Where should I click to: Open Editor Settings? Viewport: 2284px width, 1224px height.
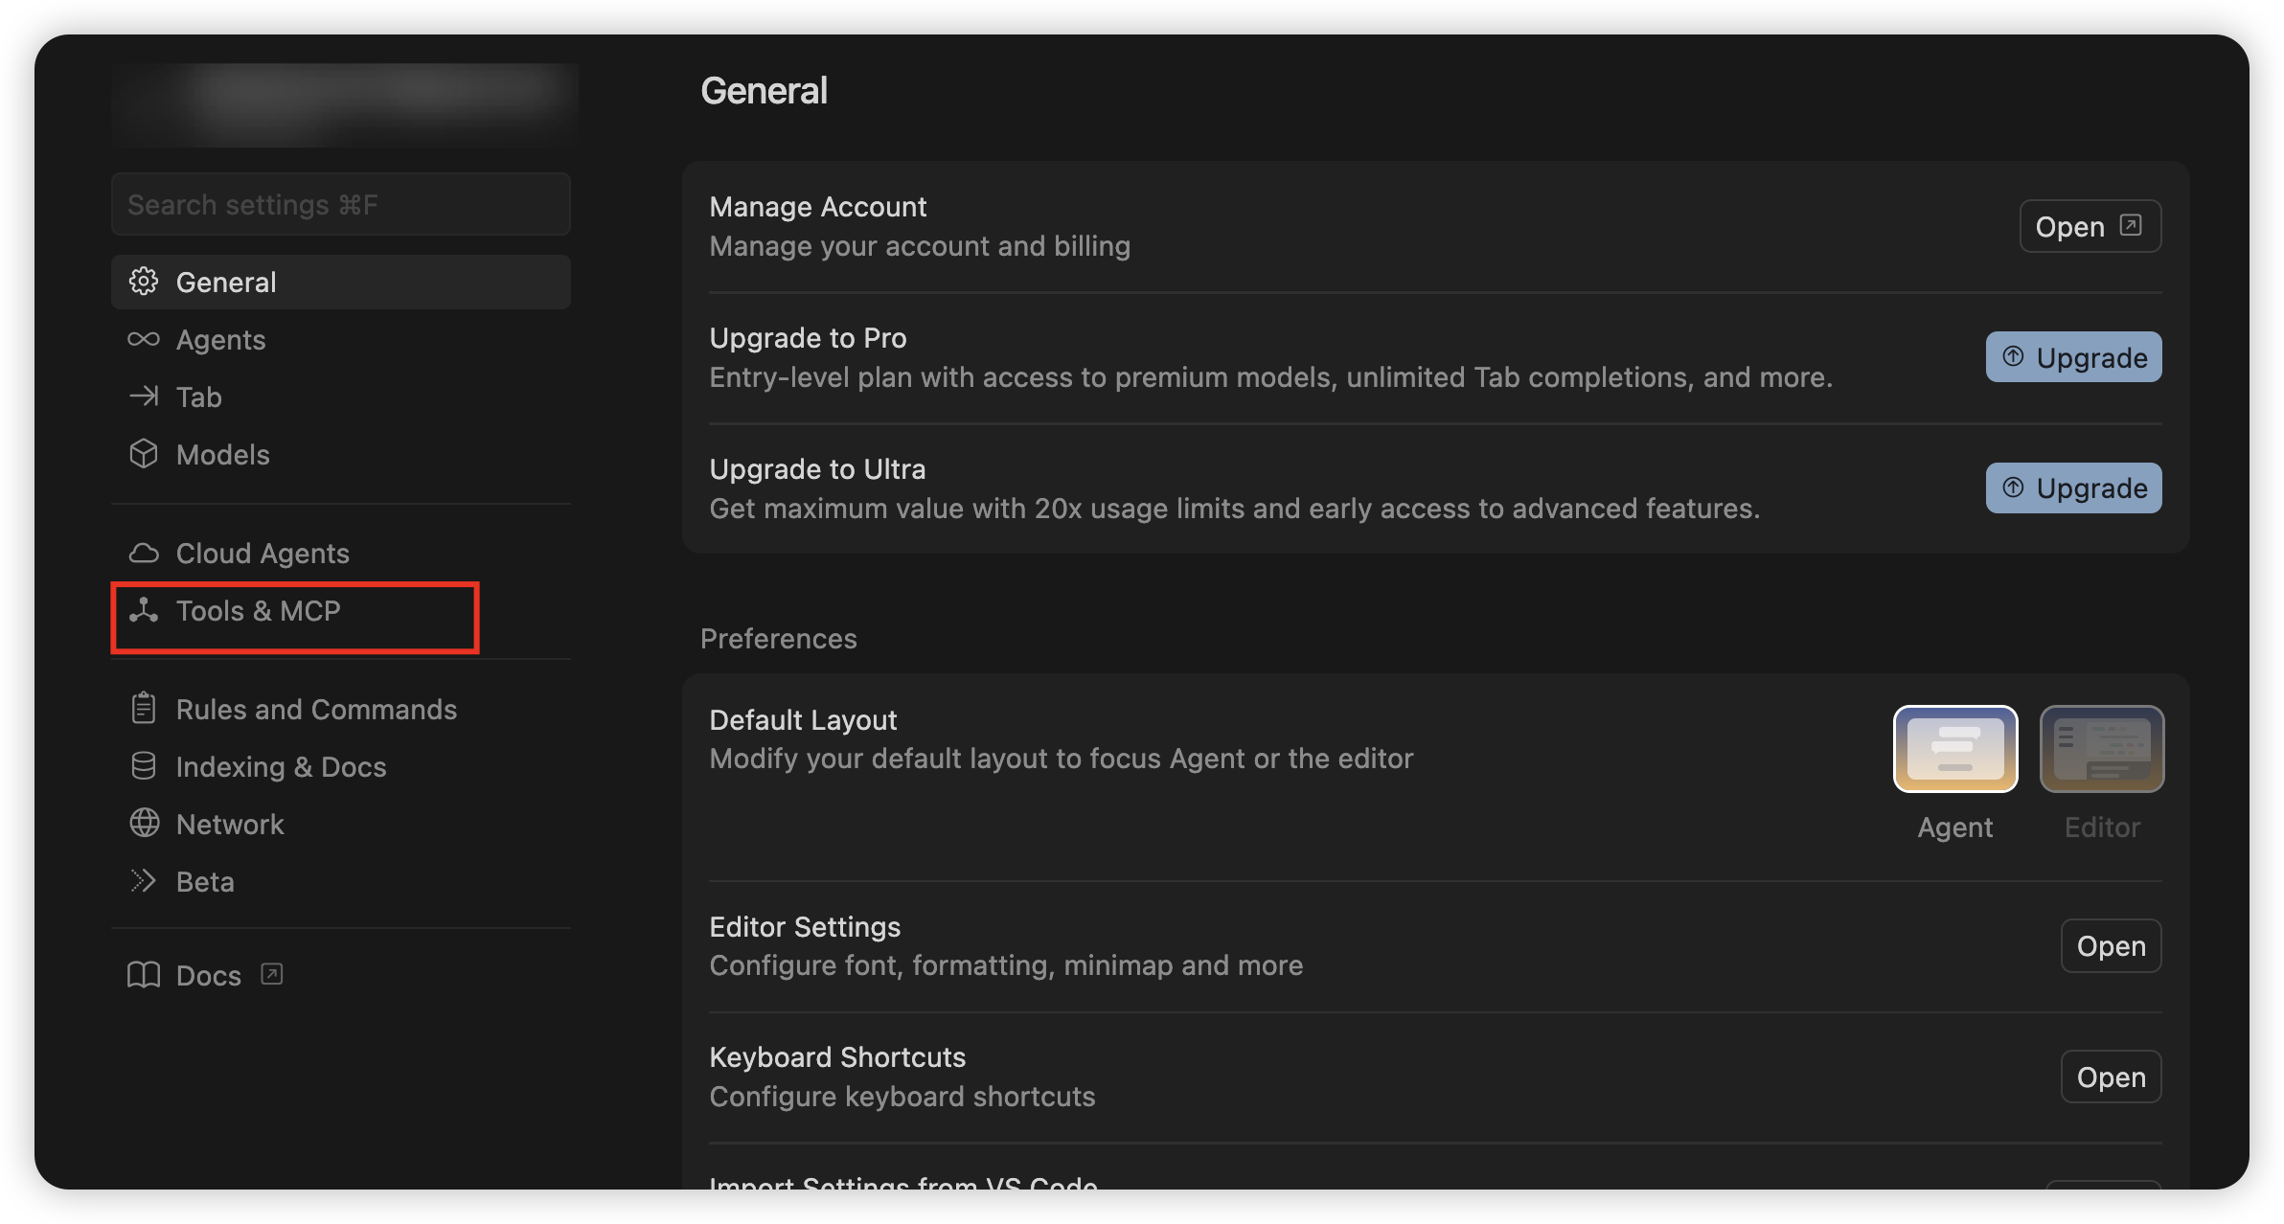coord(2111,946)
